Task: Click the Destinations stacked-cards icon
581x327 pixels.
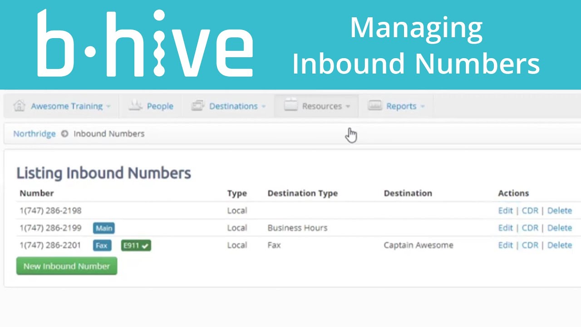Action: coord(197,106)
